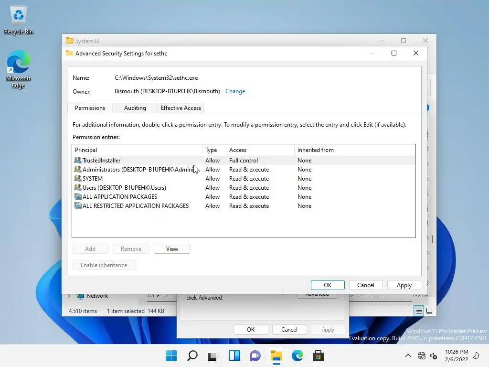The image size is (489, 367).
Task: Launch Microsoft Edge from the taskbar
Action: click(297, 356)
